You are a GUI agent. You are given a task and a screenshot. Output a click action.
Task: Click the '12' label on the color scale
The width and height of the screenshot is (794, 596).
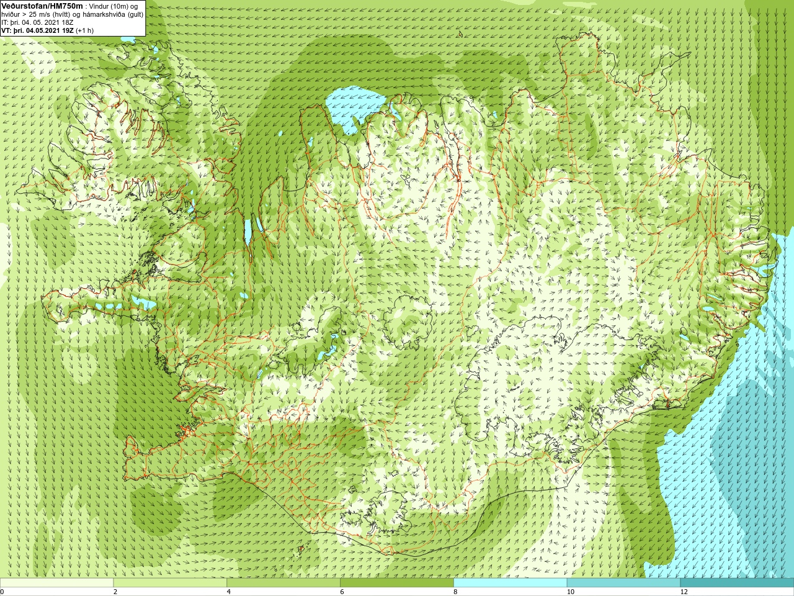point(684,592)
